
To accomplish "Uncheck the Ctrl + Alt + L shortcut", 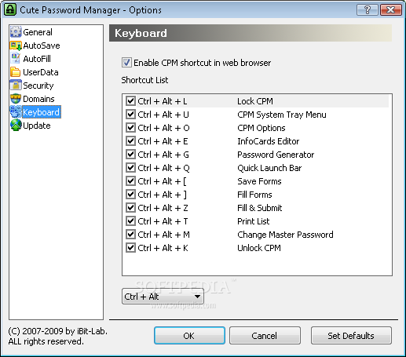I will [x=130, y=101].
